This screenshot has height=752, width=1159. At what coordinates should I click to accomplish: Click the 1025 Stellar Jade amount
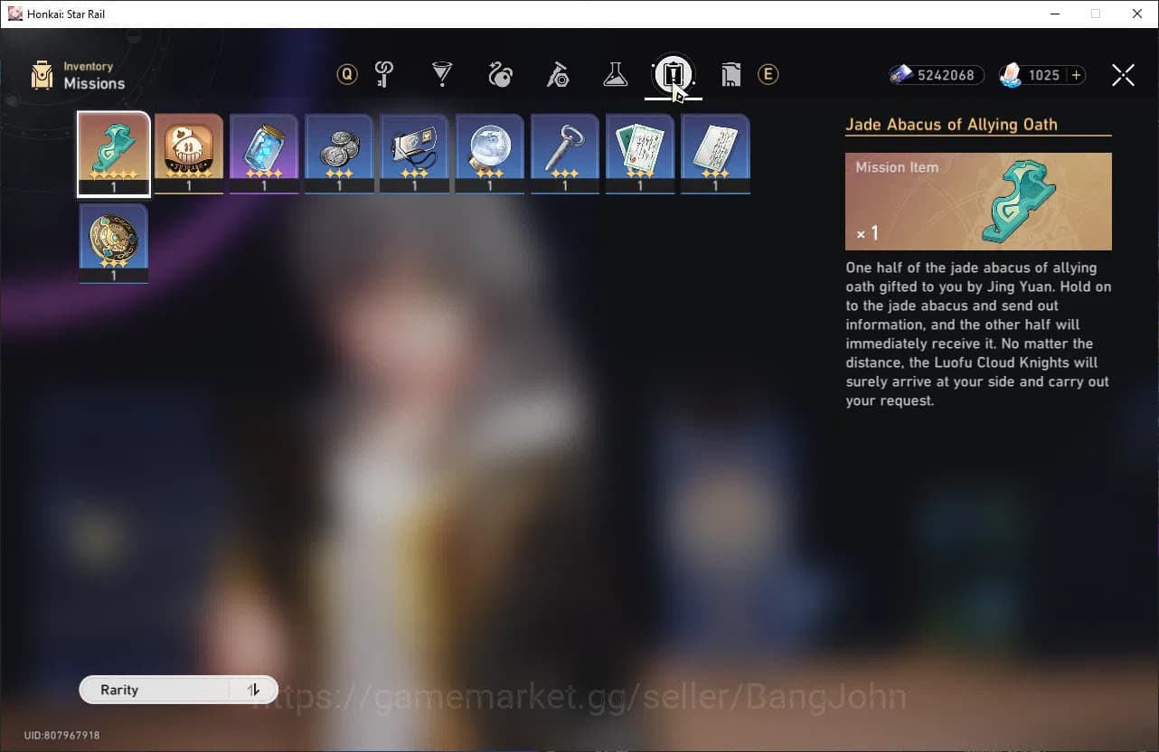pyautogui.click(x=1044, y=75)
